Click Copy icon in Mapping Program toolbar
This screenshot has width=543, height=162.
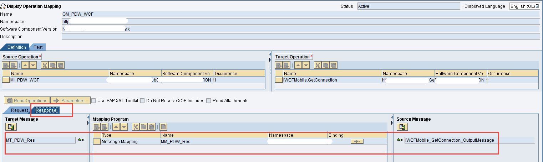(x=143, y=127)
